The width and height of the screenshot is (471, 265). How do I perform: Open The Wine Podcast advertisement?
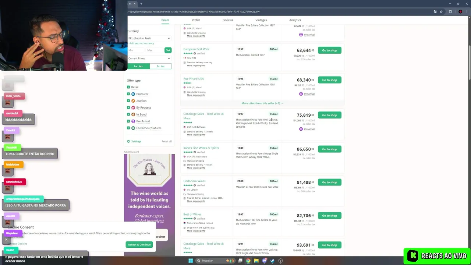(149, 205)
